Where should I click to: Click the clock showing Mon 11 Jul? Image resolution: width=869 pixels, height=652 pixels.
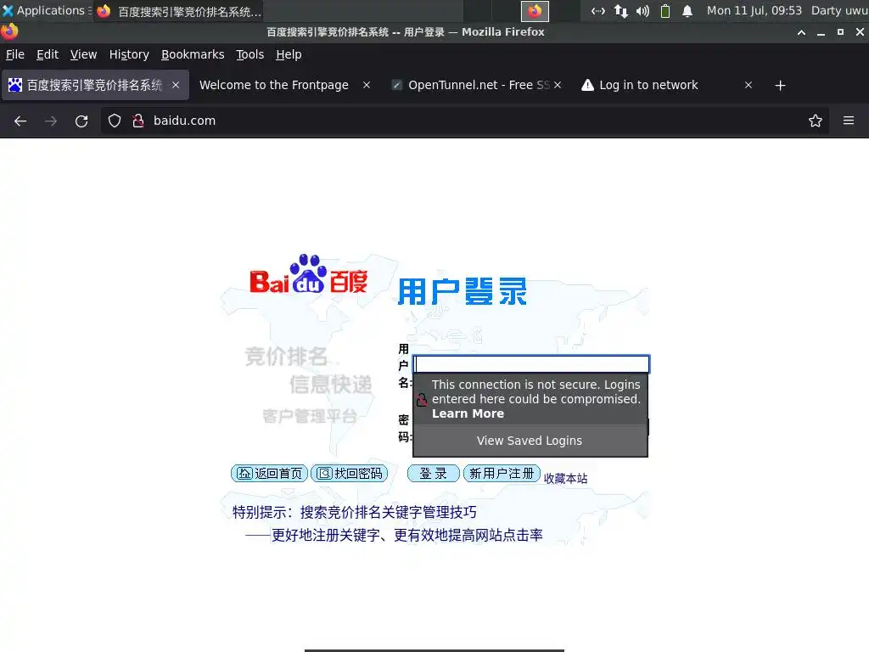pyautogui.click(x=754, y=10)
